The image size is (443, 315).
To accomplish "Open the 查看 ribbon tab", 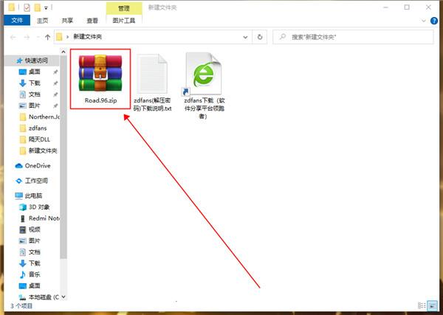I will click(92, 21).
